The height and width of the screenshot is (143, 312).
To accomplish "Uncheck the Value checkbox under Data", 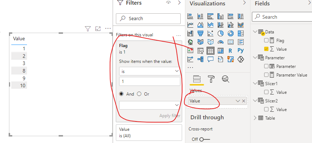I will click(x=266, y=49).
